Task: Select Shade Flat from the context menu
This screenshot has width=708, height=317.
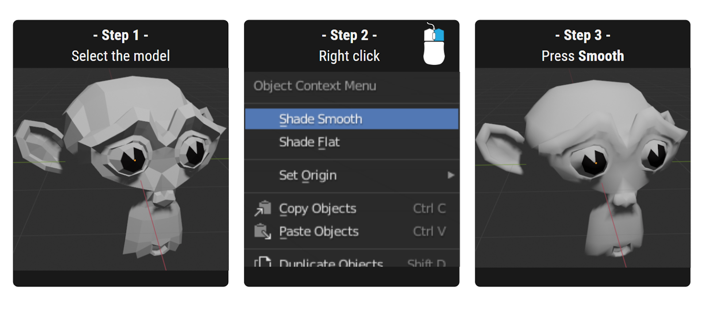Action: [x=310, y=142]
